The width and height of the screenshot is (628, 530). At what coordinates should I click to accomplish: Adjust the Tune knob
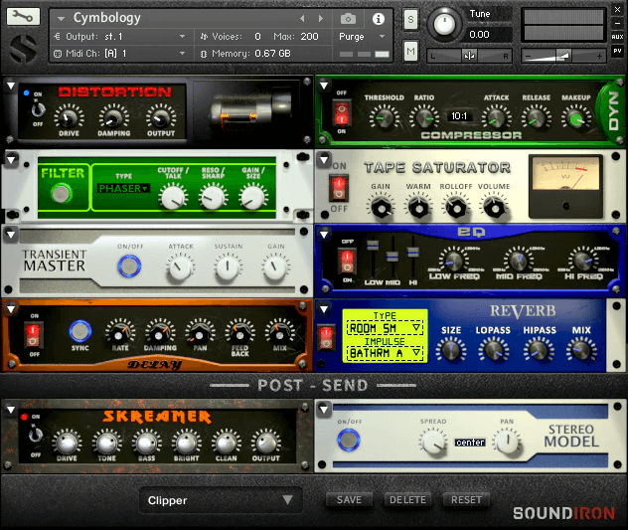click(x=443, y=24)
